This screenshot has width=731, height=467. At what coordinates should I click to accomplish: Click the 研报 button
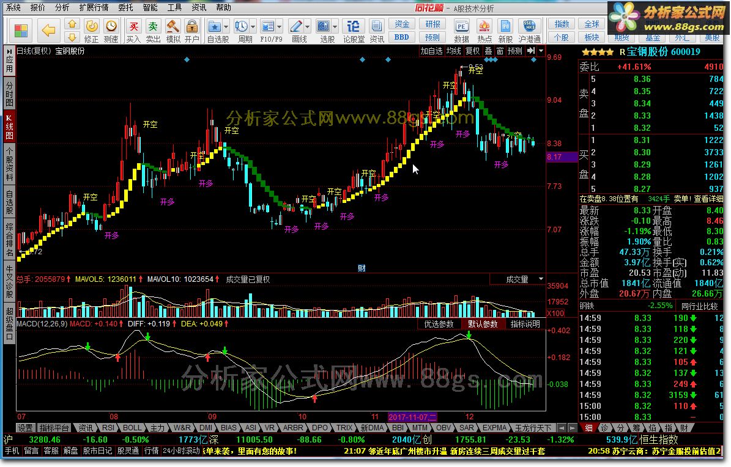point(432,24)
